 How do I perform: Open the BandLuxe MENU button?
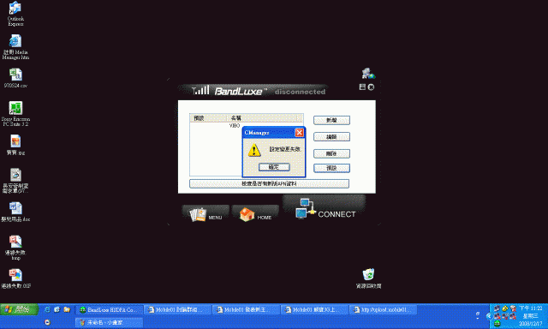pyautogui.click(x=205, y=214)
